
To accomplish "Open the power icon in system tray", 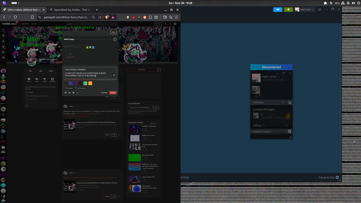I will 359,3.
